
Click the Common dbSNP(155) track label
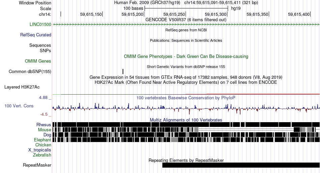coord(30,72)
